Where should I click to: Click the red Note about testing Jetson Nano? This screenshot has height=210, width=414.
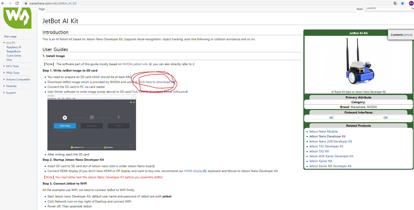click(103, 177)
